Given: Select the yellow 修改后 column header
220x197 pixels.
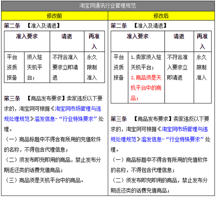Looking at the screenshot, I should (161, 16).
